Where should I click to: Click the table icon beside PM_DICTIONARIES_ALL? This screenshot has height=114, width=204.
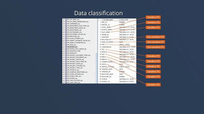66,32
